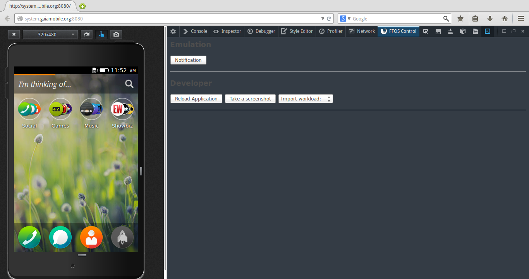Toggle touch event simulation
Viewport: 529px width, 279px height.
coord(101,34)
